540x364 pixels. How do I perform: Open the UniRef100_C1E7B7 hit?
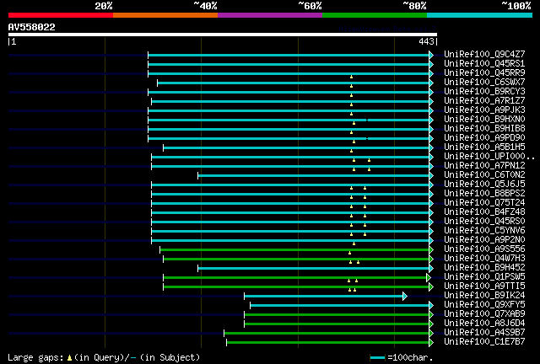coord(484,342)
